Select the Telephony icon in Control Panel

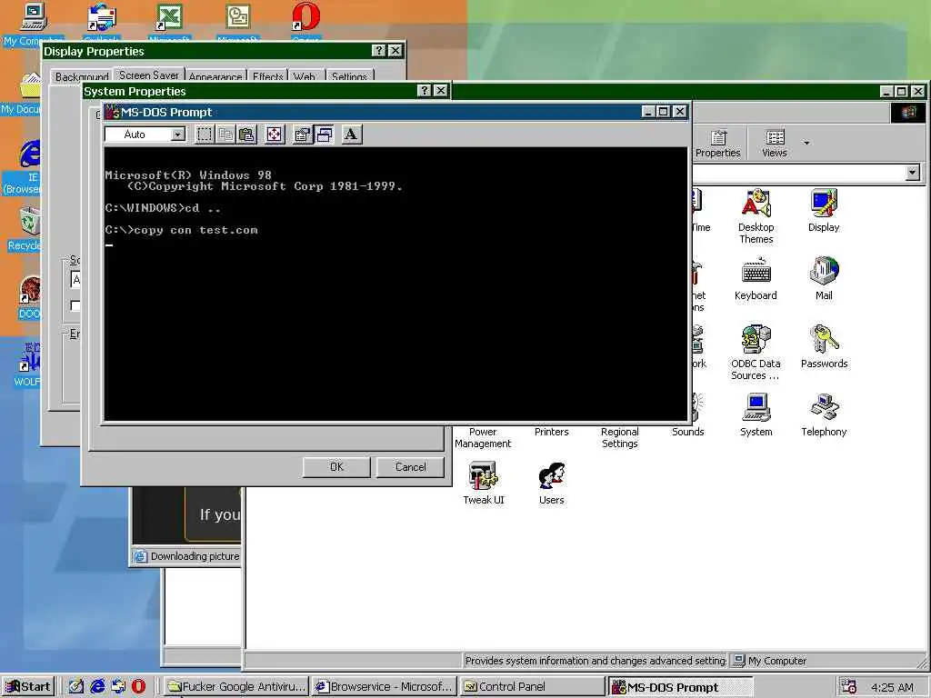[824, 414]
